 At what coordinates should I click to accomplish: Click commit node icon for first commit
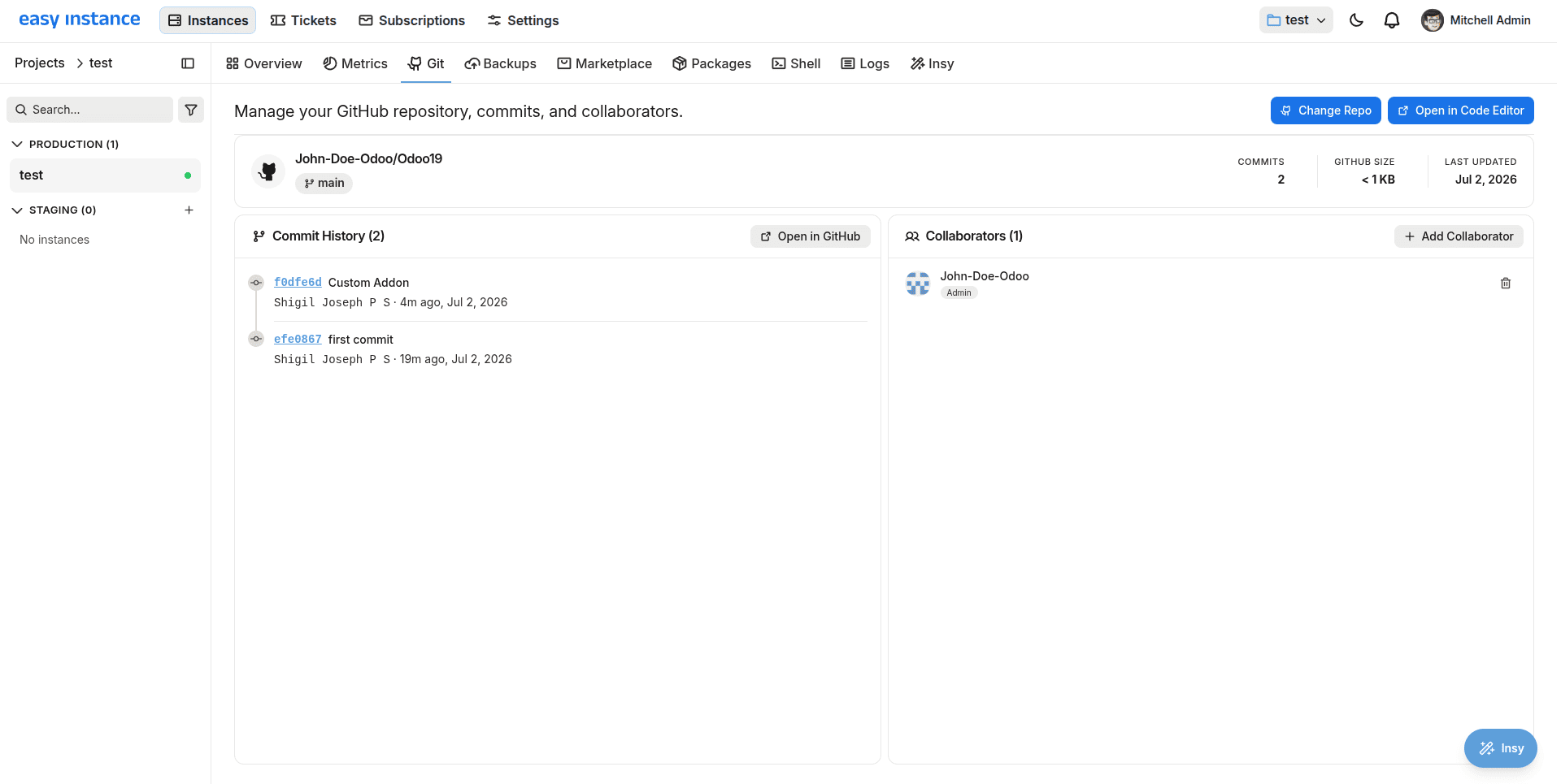pyautogui.click(x=256, y=339)
